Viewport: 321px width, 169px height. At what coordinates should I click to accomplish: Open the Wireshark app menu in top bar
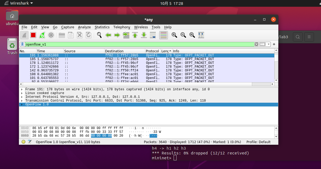(19, 3)
